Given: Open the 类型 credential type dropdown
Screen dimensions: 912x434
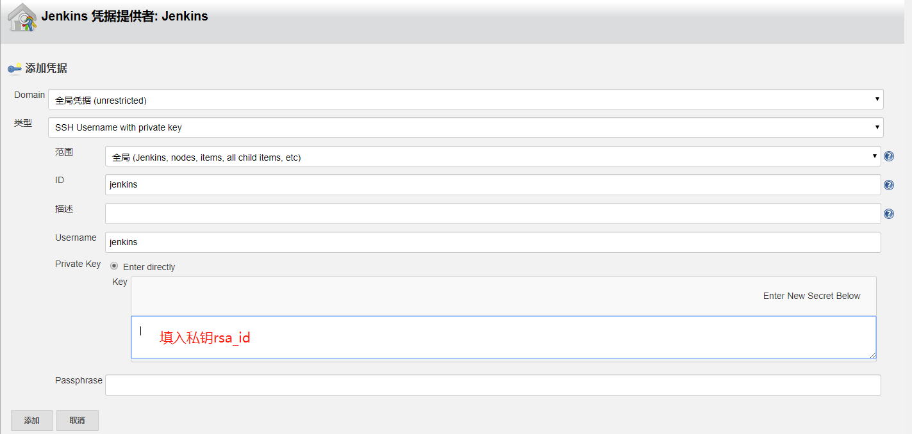Looking at the screenshot, I should tap(465, 127).
